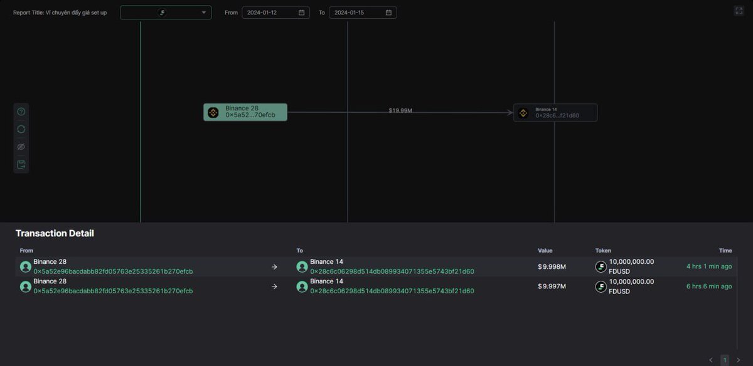
Task: Click the refresh graph icon in the sidebar
Action: tap(21, 128)
